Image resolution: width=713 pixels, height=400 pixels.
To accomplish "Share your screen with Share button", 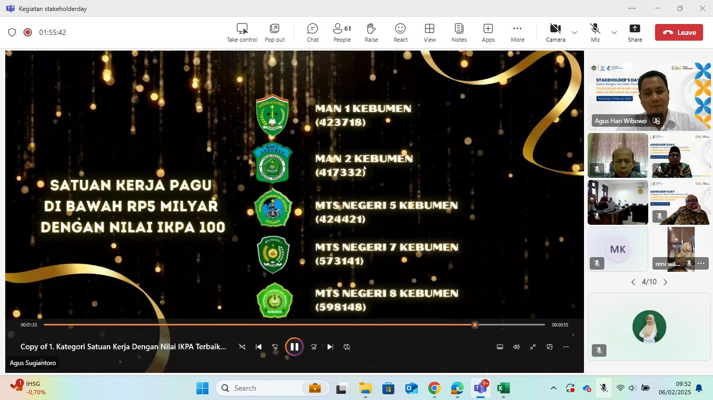I will pos(635,32).
